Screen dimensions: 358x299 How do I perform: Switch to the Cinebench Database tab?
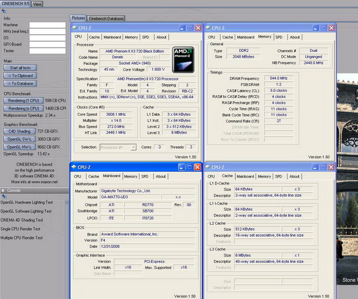(106, 18)
